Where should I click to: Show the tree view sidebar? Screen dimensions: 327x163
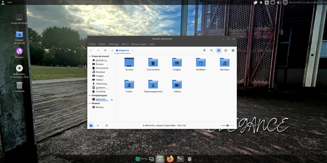click(98, 125)
